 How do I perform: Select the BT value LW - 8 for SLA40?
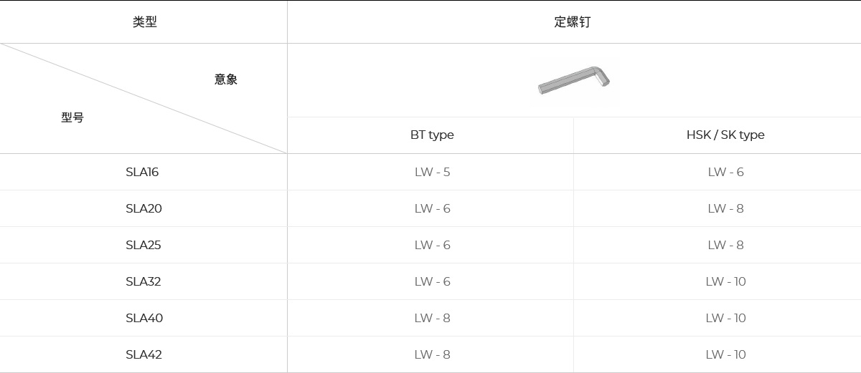[432, 318]
